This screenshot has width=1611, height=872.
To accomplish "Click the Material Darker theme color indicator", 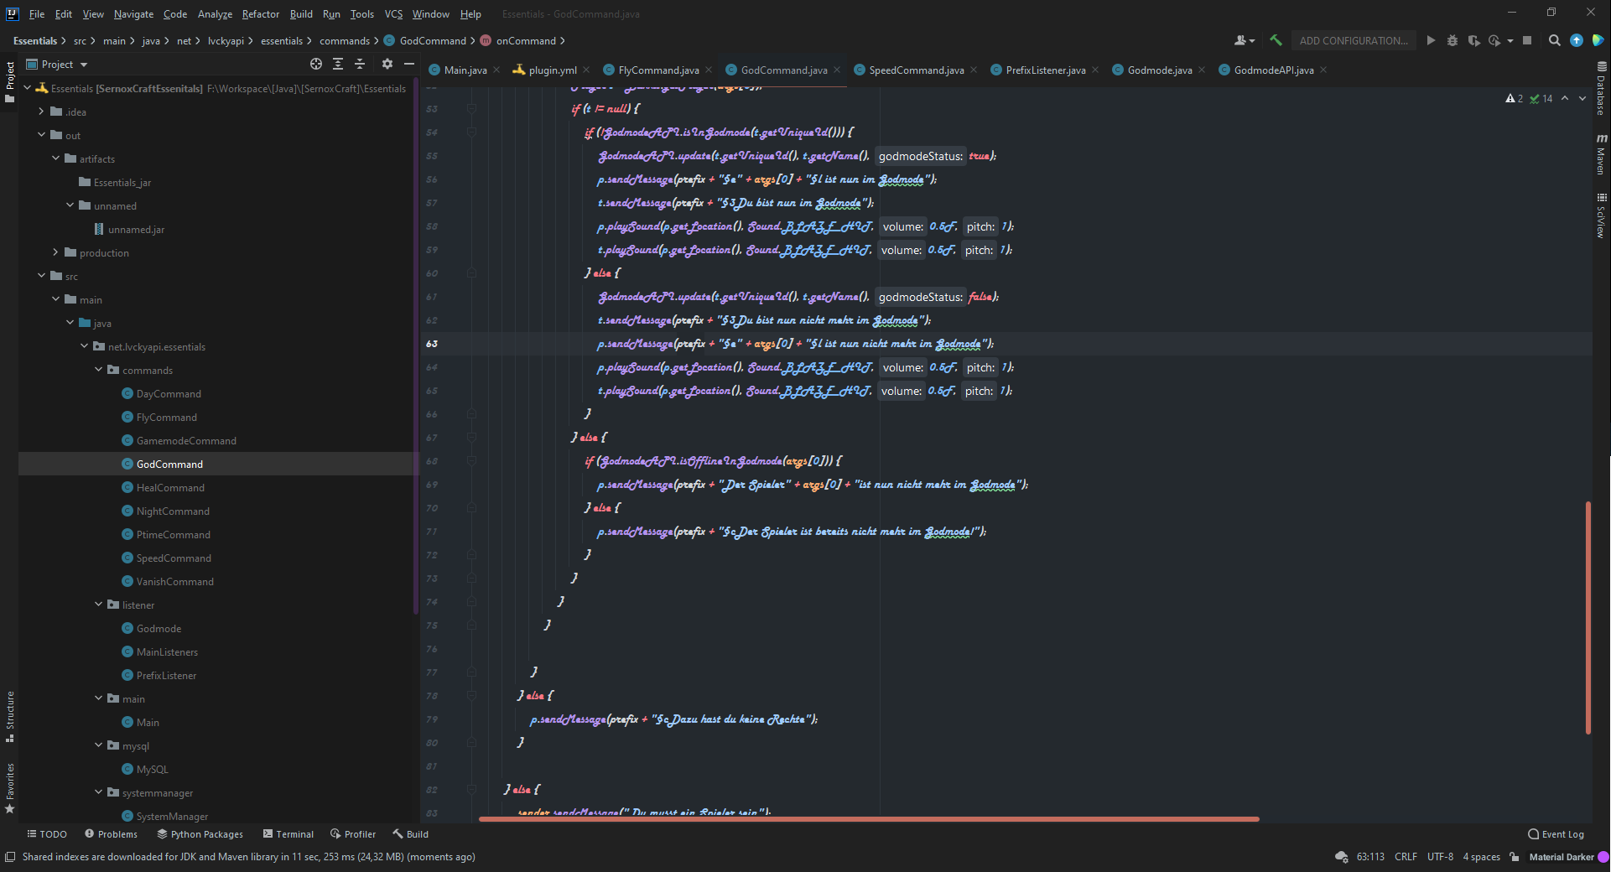I will point(1603,857).
